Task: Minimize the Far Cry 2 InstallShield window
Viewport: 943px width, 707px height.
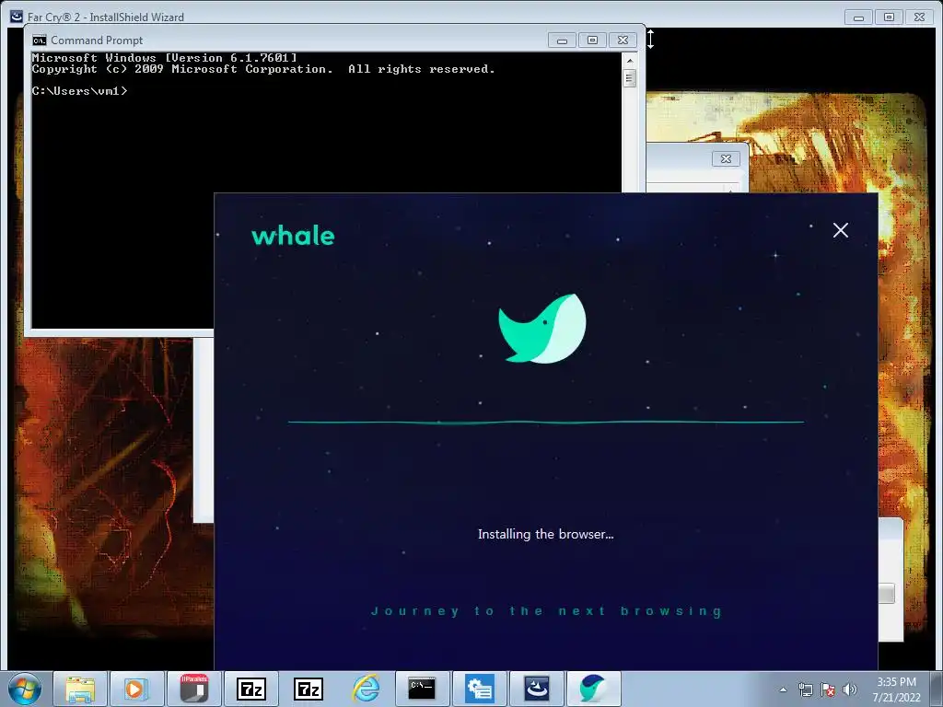Action: [858, 17]
